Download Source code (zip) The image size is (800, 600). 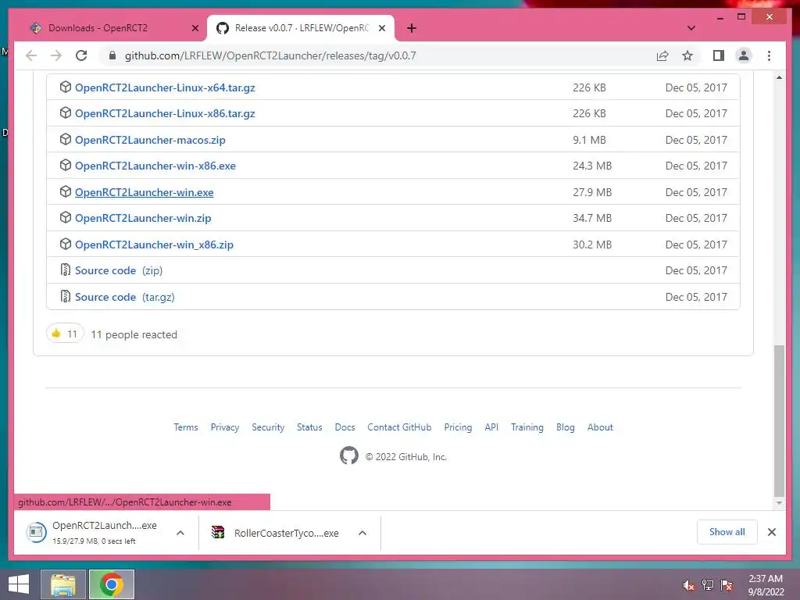(119, 270)
